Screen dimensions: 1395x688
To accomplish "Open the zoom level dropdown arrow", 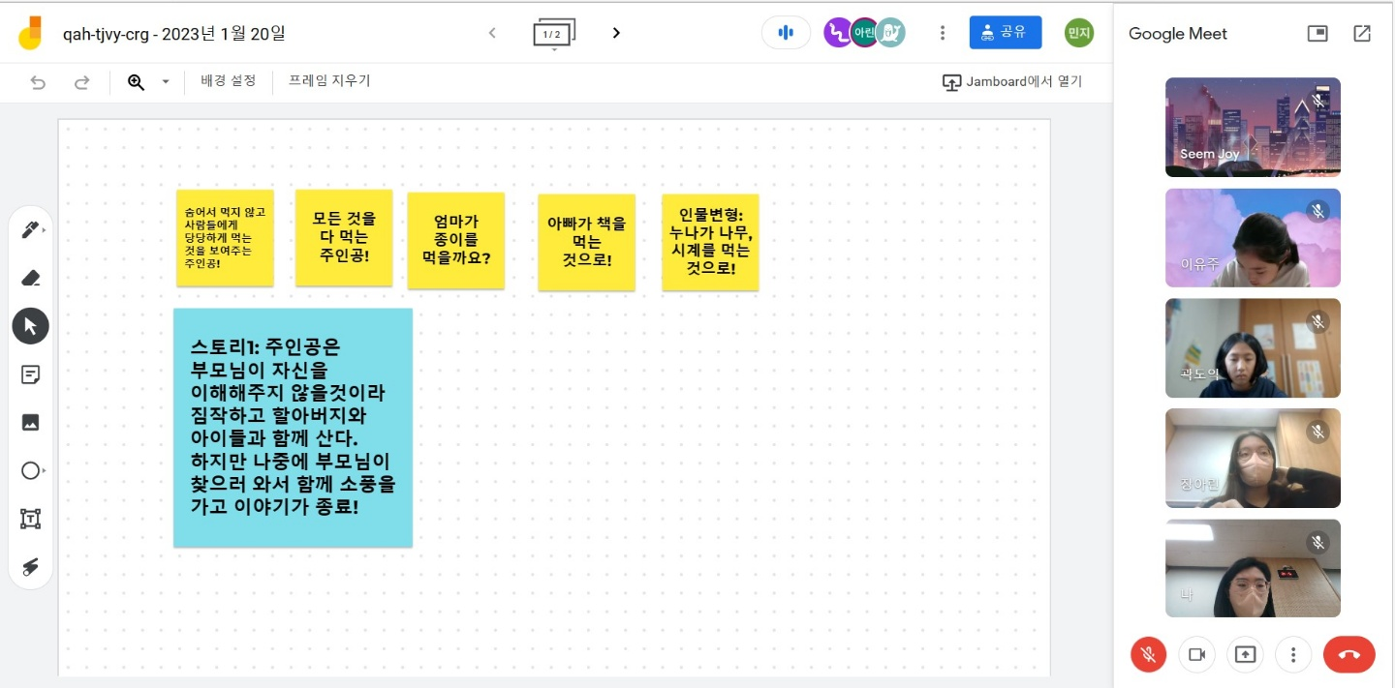I will [x=166, y=82].
